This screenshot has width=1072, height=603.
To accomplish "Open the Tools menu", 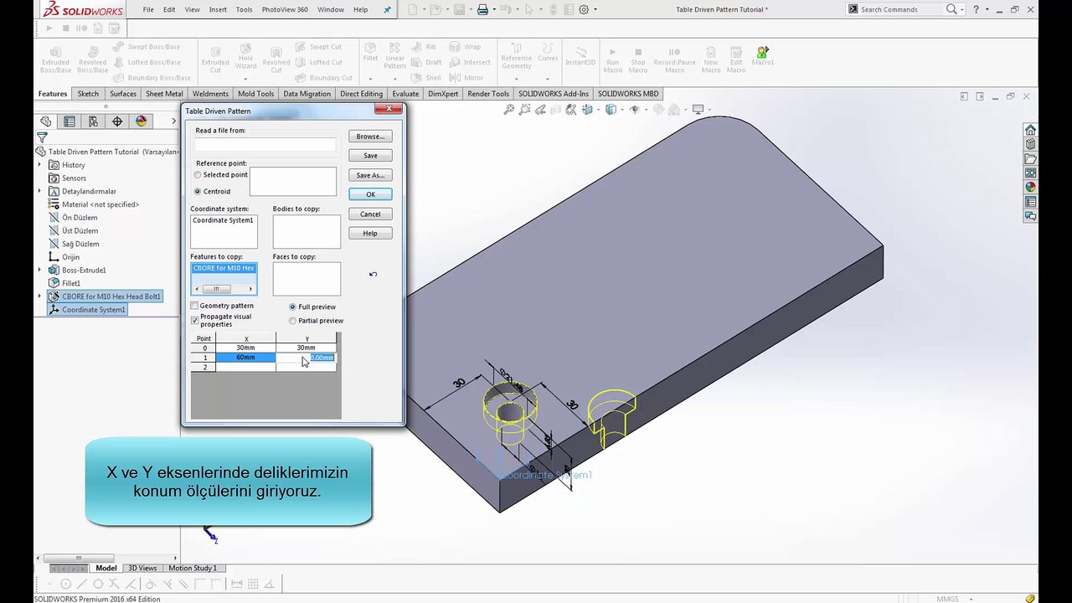I will coord(244,9).
